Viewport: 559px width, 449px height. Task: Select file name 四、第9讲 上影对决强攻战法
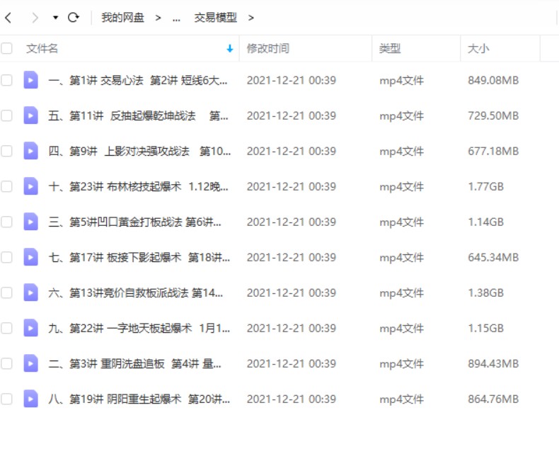click(139, 152)
